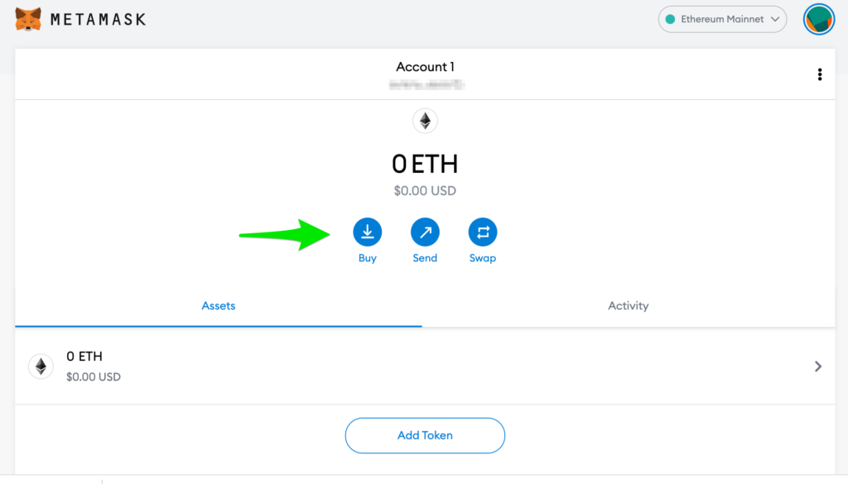The width and height of the screenshot is (848, 484).
Task: Click the Send arrow icon
Action: tap(425, 232)
